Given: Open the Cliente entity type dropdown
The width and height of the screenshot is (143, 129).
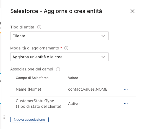Looking at the screenshot, I should pyautogui.click(x=59, y=36).
